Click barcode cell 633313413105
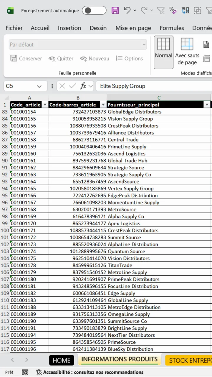Viewport: 212px width, 377px height. coord(78,307)
